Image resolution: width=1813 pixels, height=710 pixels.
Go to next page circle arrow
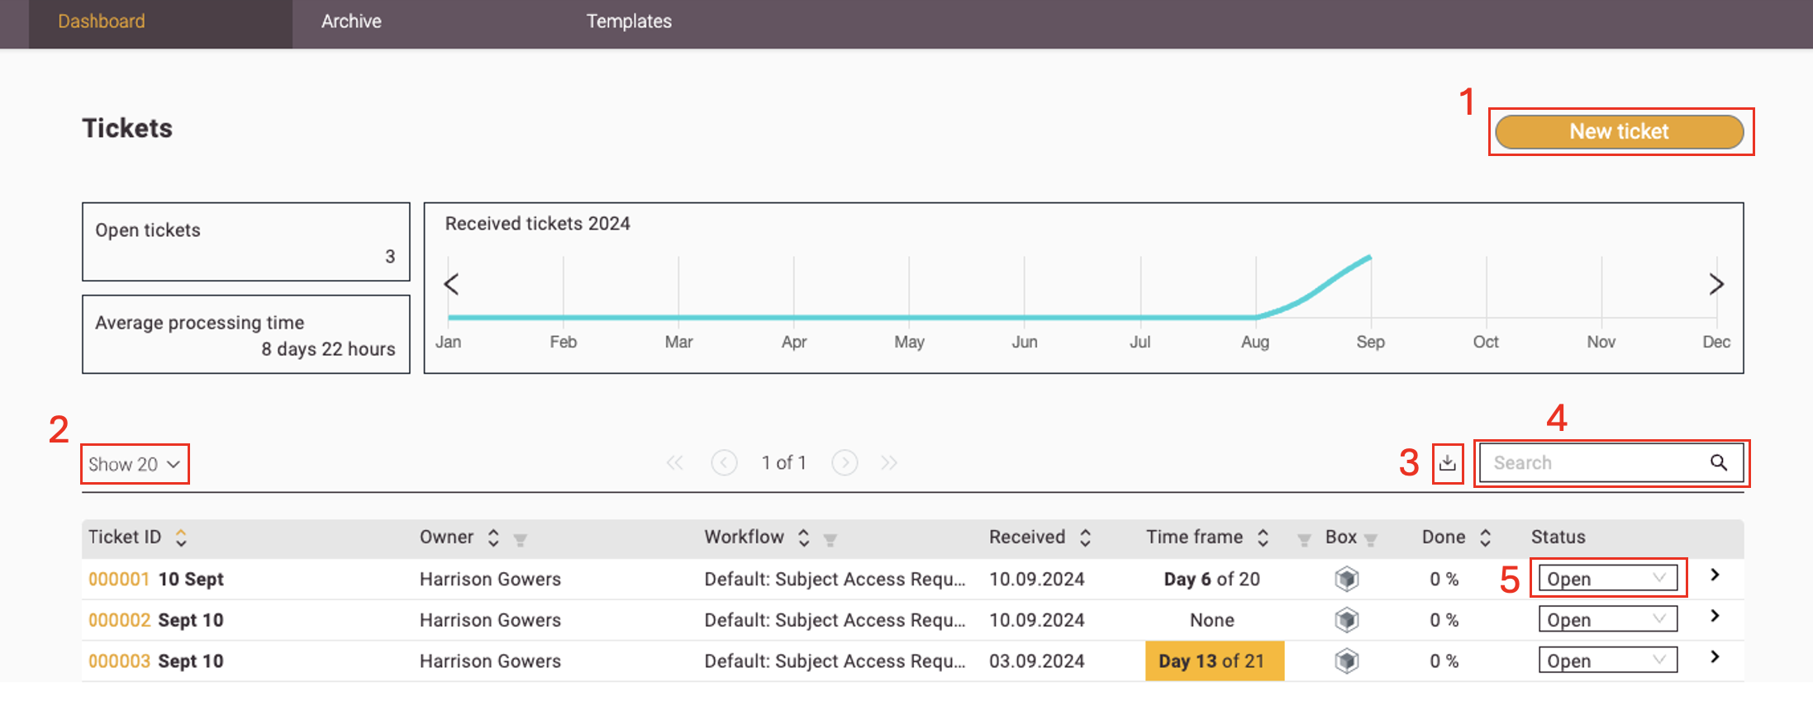click(845, 462)
